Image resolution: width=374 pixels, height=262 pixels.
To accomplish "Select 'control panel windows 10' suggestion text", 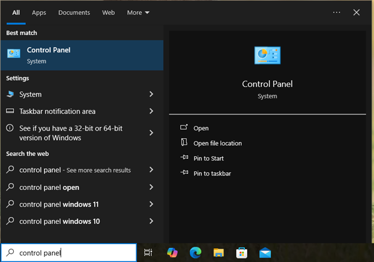I will tap(59, 221).
